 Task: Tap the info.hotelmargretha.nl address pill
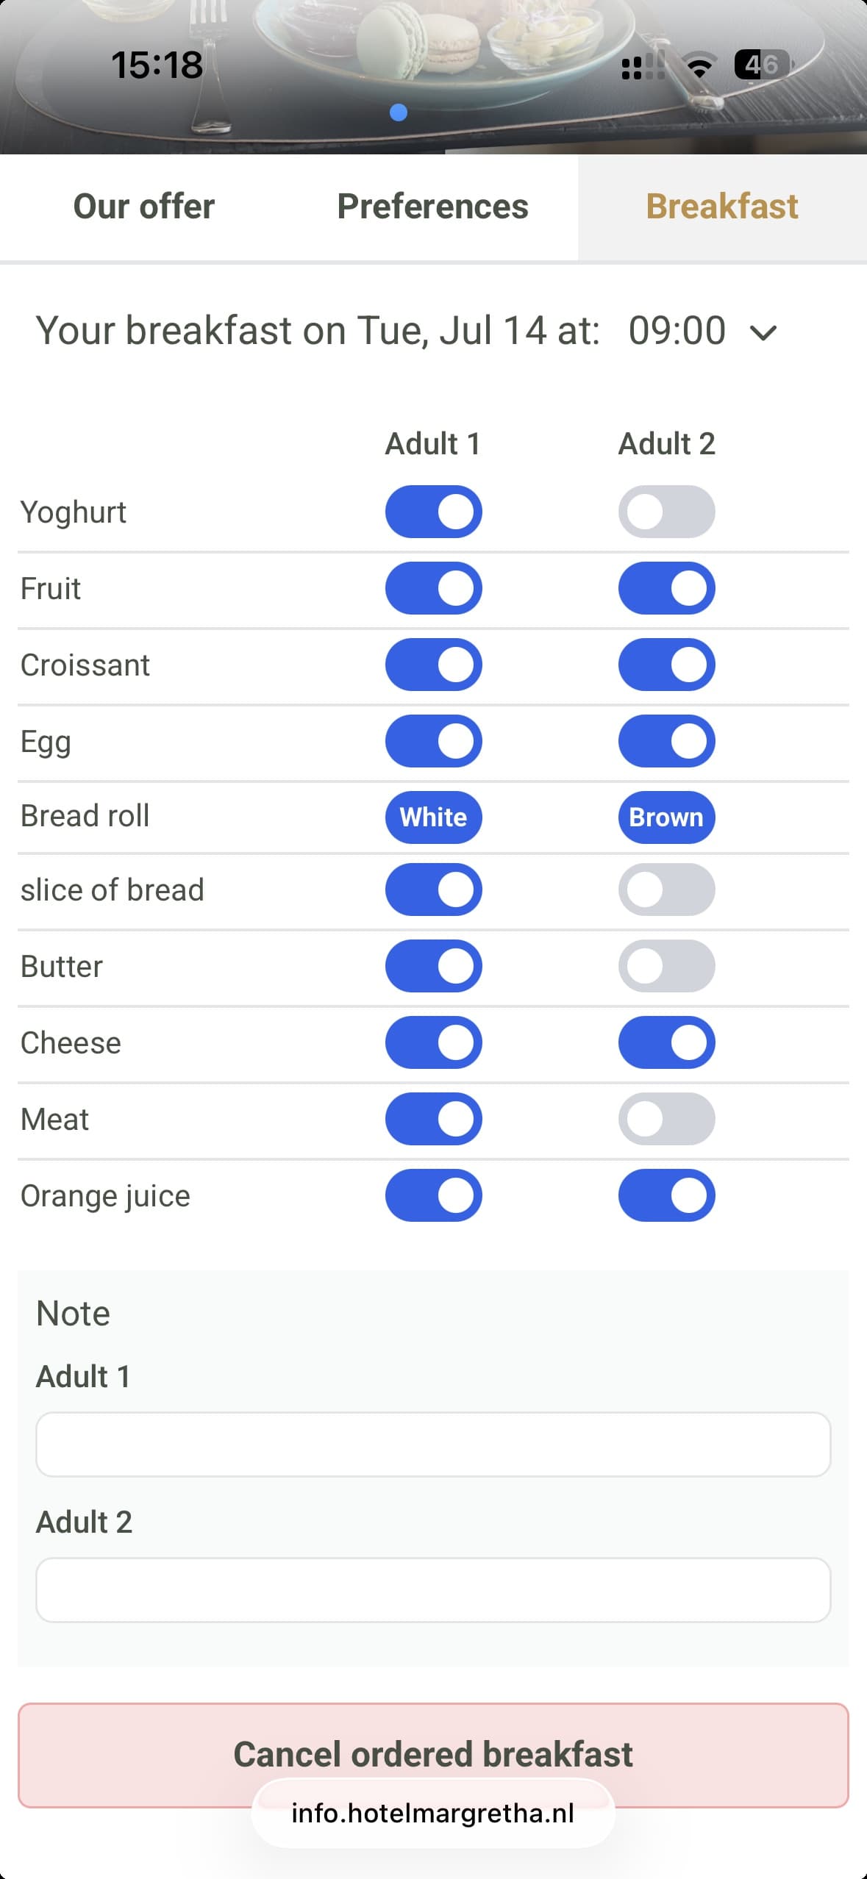point(433,1814)
